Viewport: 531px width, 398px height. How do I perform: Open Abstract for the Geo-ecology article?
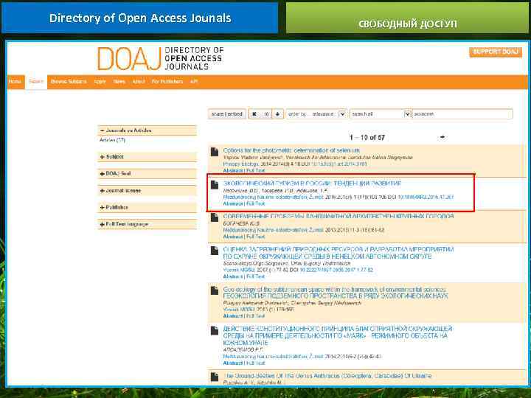pyautogui.click(x=233, y=315)
